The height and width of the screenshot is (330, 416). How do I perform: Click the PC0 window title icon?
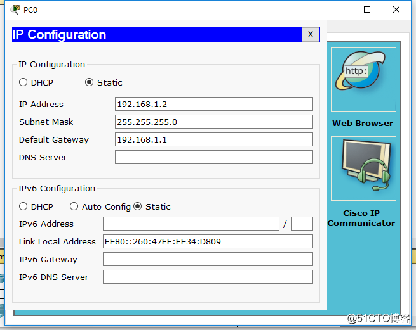click(15, 10)
